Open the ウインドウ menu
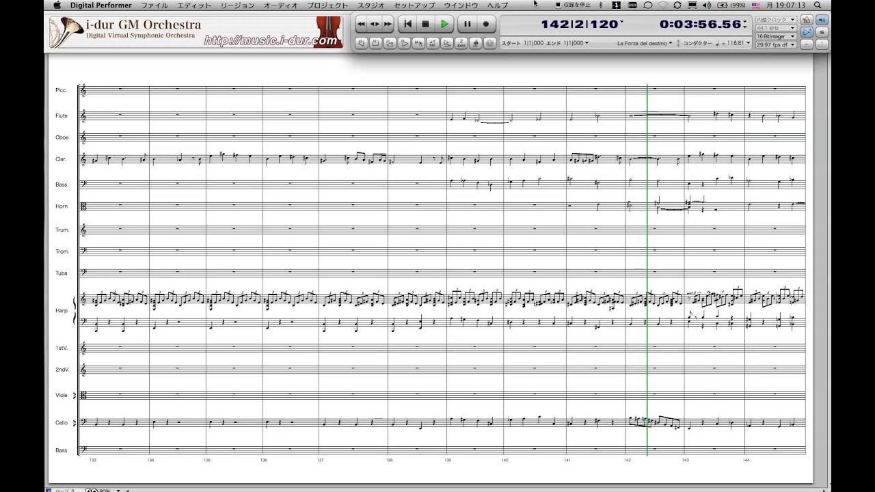This screenshot has width=875, height=492. pos(461,5)
